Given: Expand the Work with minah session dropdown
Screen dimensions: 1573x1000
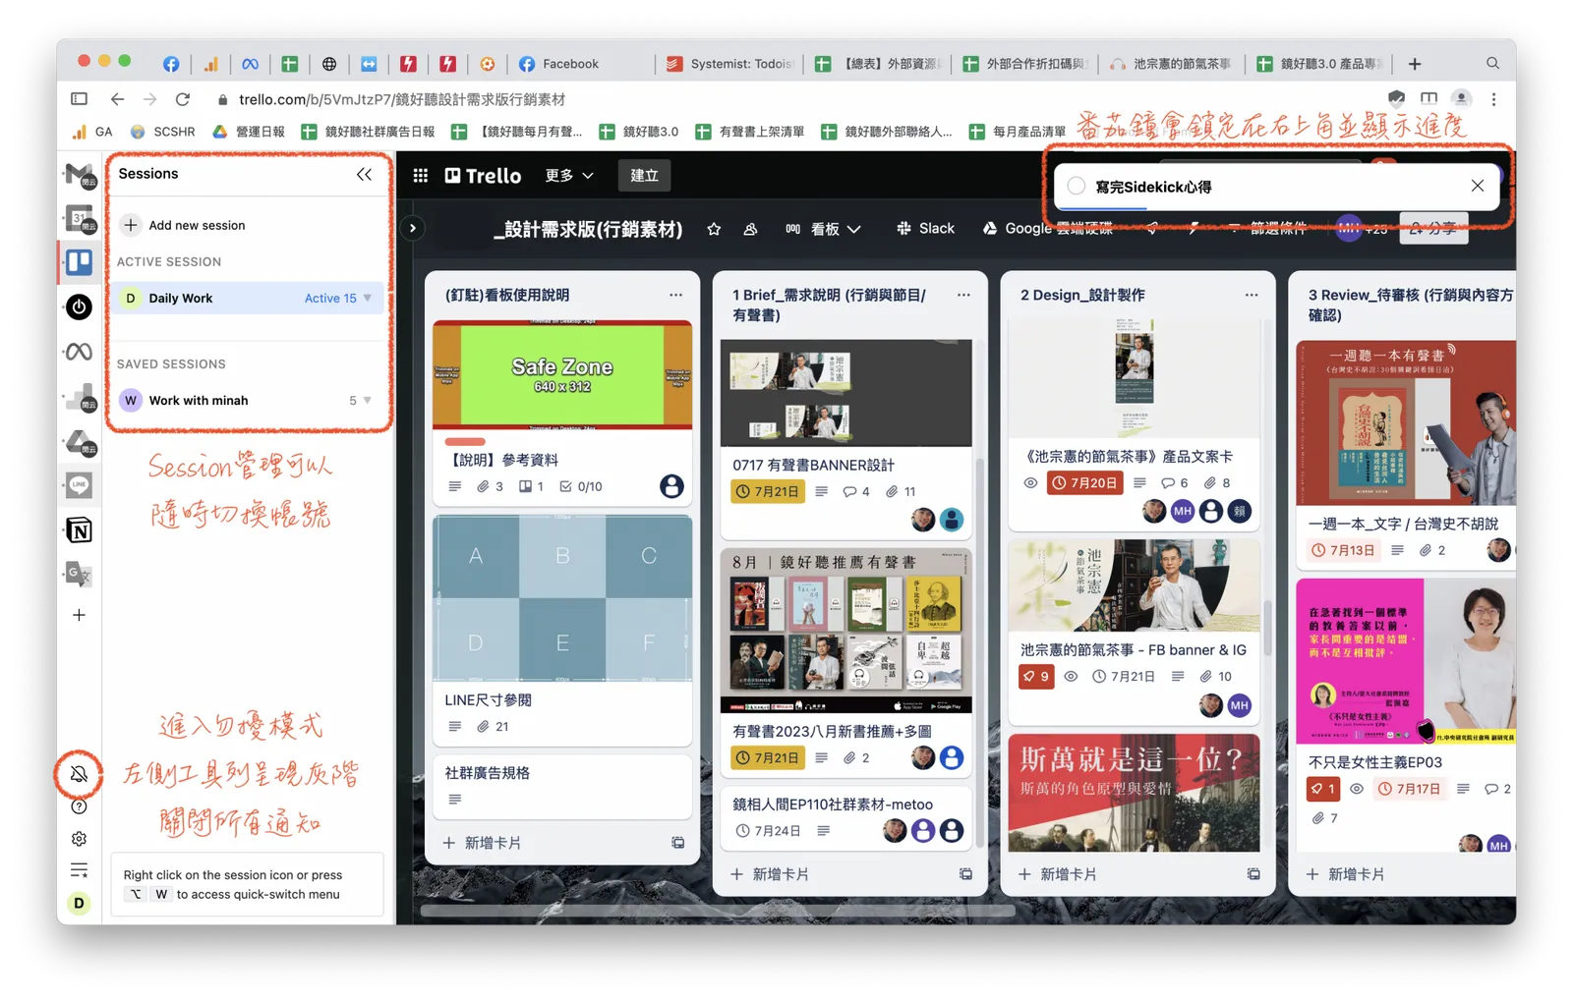Looking at the screenshot, I should pyautogui.click(x=368, y=400).
